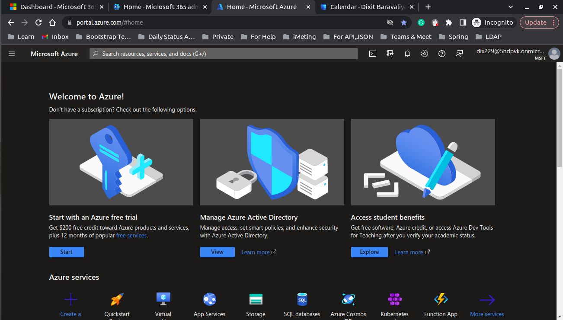Open SQL databases service icon
The image size is (563, 320).
click(302, 299)
